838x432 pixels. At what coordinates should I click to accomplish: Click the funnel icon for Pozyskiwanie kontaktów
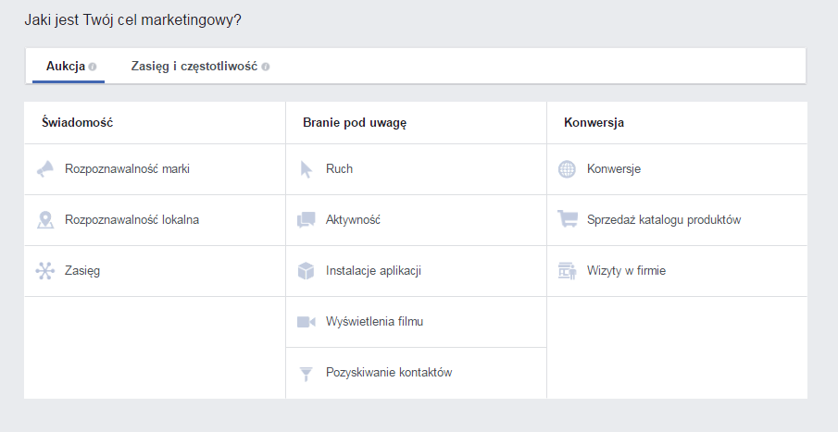pyautogui.click(x=306, y=373)
